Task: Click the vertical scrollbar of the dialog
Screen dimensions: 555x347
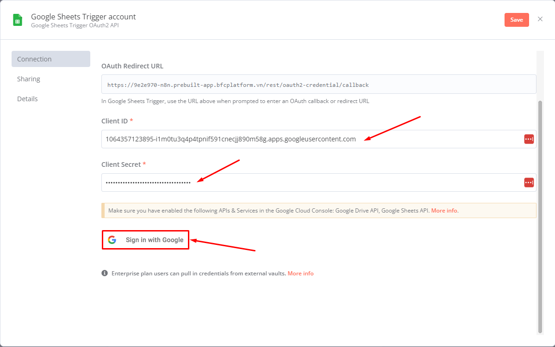Action: tap(540, 216)
